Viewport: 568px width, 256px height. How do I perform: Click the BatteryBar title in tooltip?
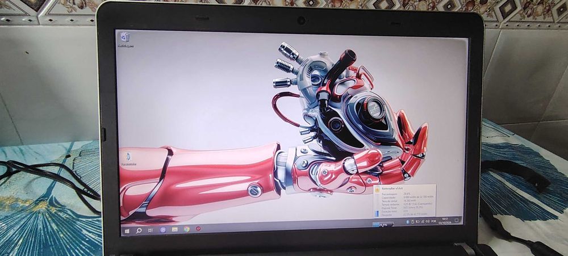click(392, 188)
